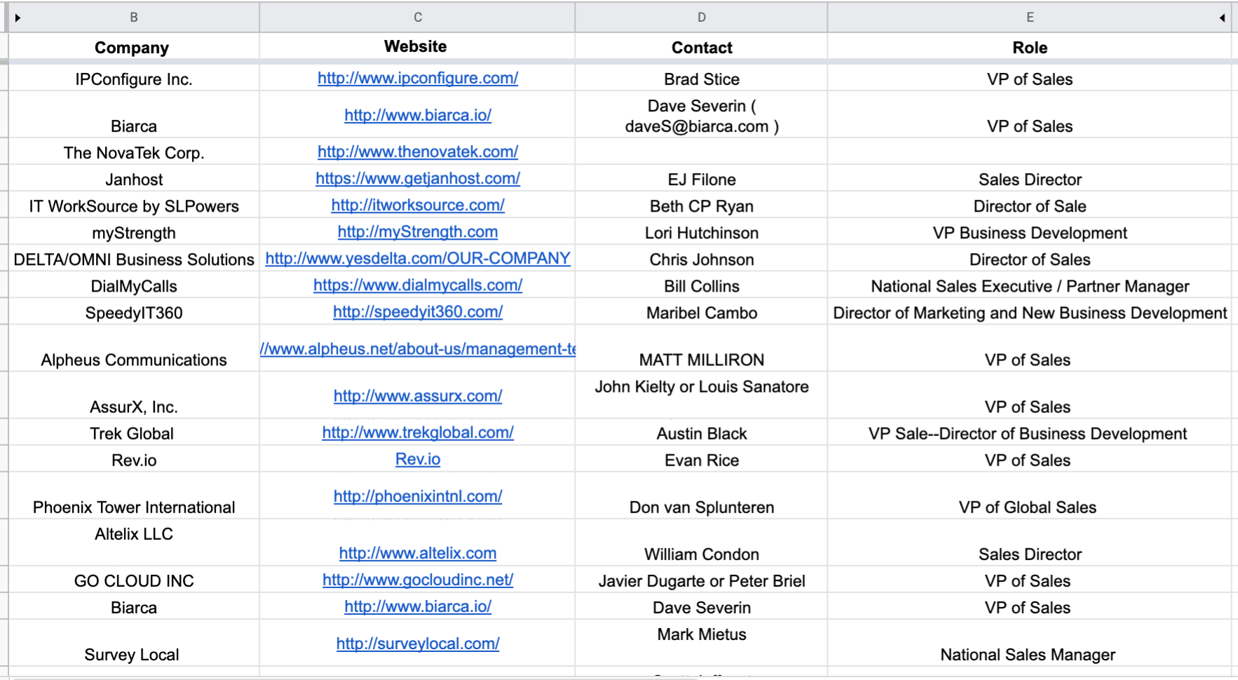Select the EJ Filone contact cell
The width and height of the screenshot is (1238, 680).
[702, 179]
